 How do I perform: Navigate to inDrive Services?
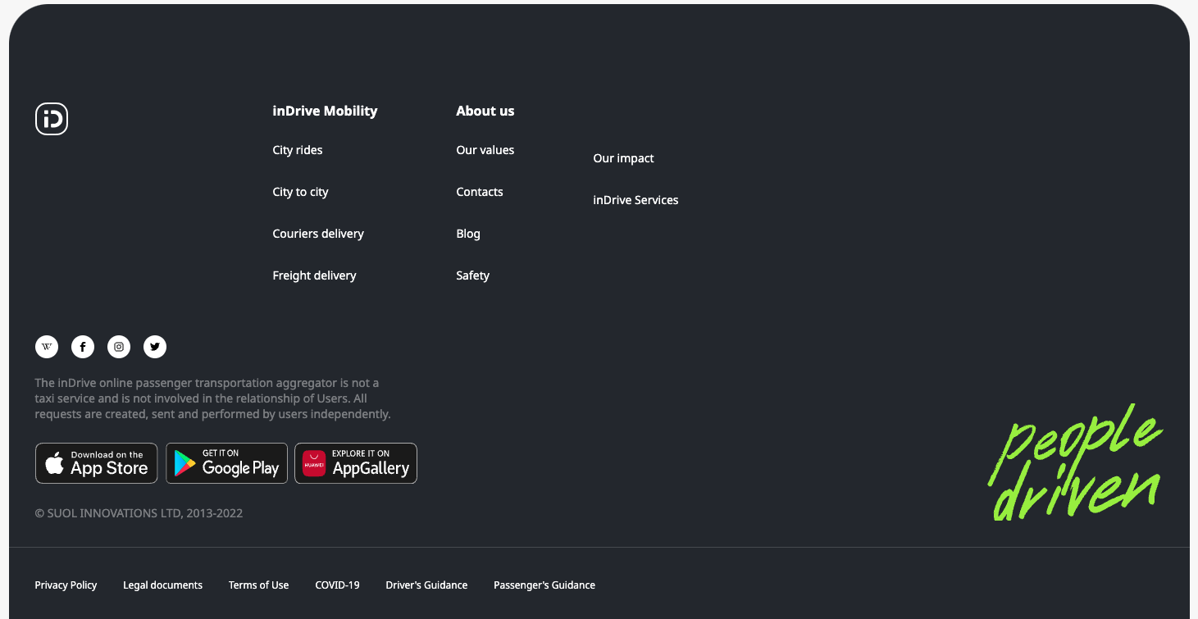(635, 200)
